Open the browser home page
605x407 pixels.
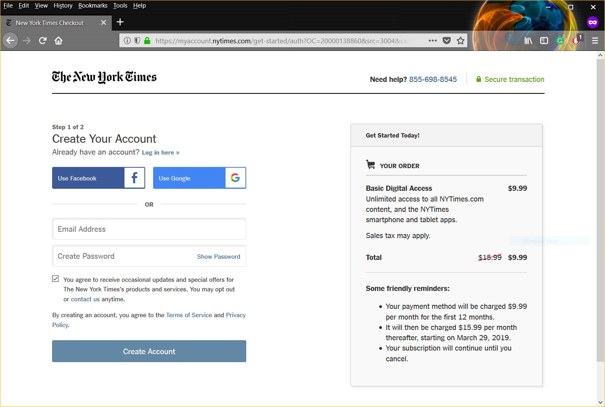(x=58, y=41)
